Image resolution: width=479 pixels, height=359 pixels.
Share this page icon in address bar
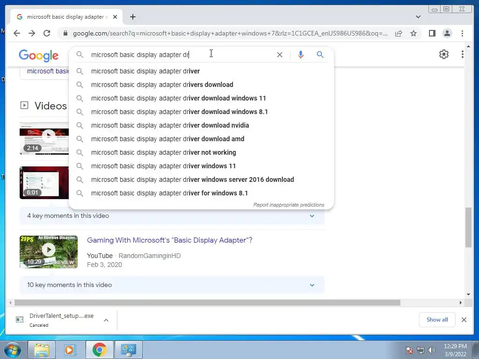[399, 33]
